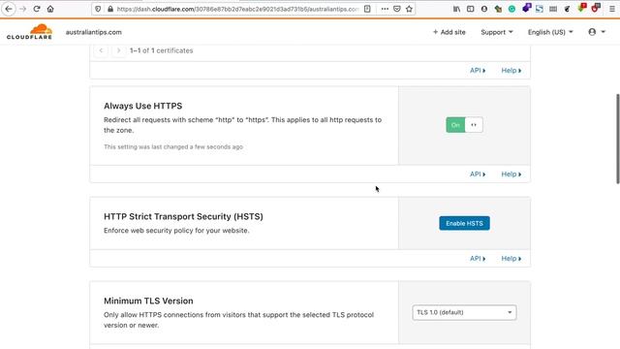Expand the account dropdown arrow
The height and width of the screenshot is (349, 620).
604,32
